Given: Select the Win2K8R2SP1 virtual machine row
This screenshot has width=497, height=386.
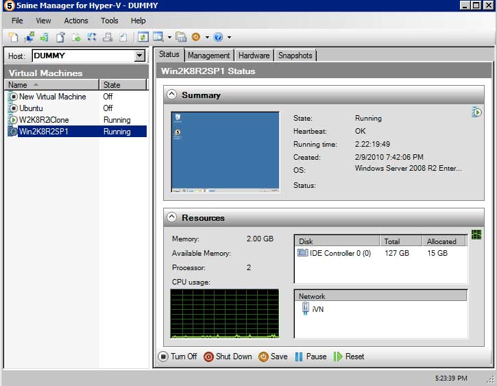Looking at the screenshot, I should [77, 132].
